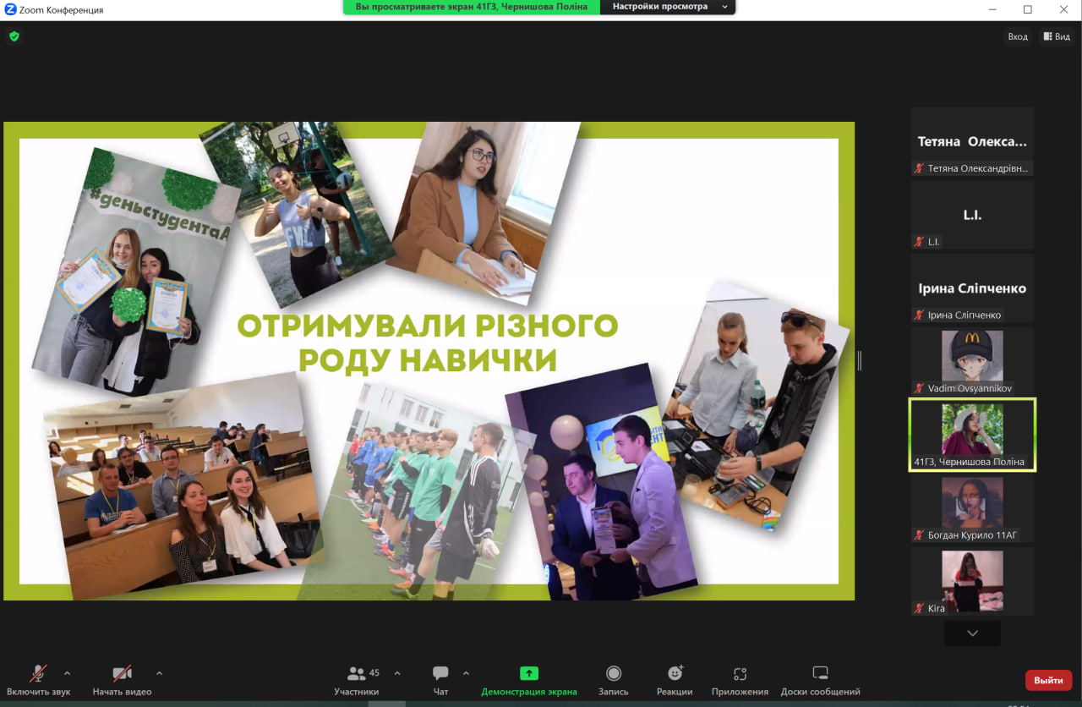Select Тетяна Олександрівна participant tile

(x=972, y=141)
